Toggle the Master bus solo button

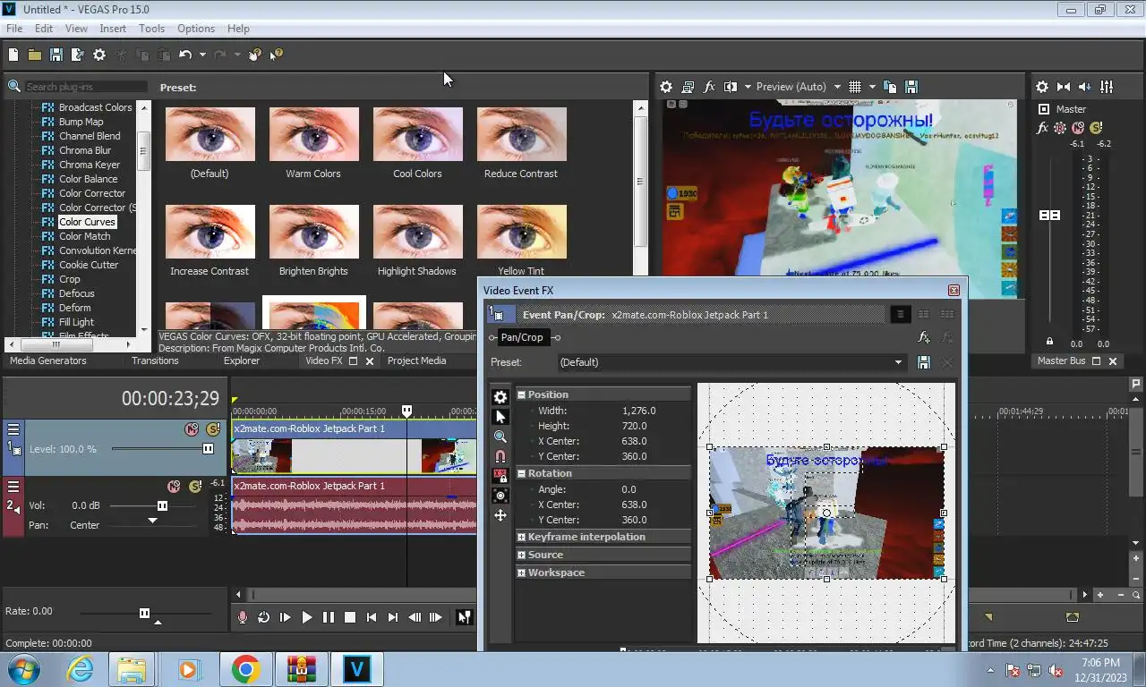coord(1096,128)
